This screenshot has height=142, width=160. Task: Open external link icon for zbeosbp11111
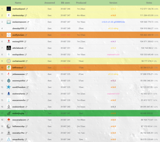[26, 28]
